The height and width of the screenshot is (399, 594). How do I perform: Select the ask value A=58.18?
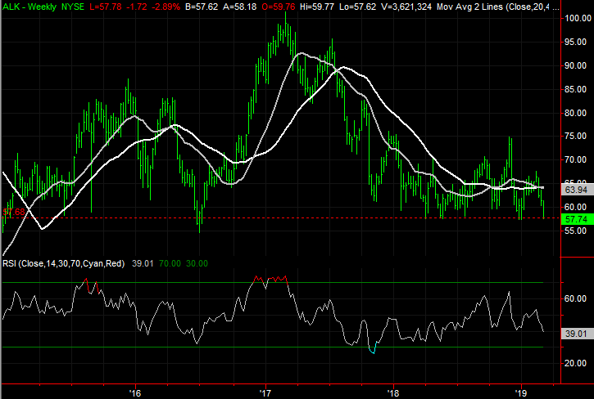pos(240,7)
